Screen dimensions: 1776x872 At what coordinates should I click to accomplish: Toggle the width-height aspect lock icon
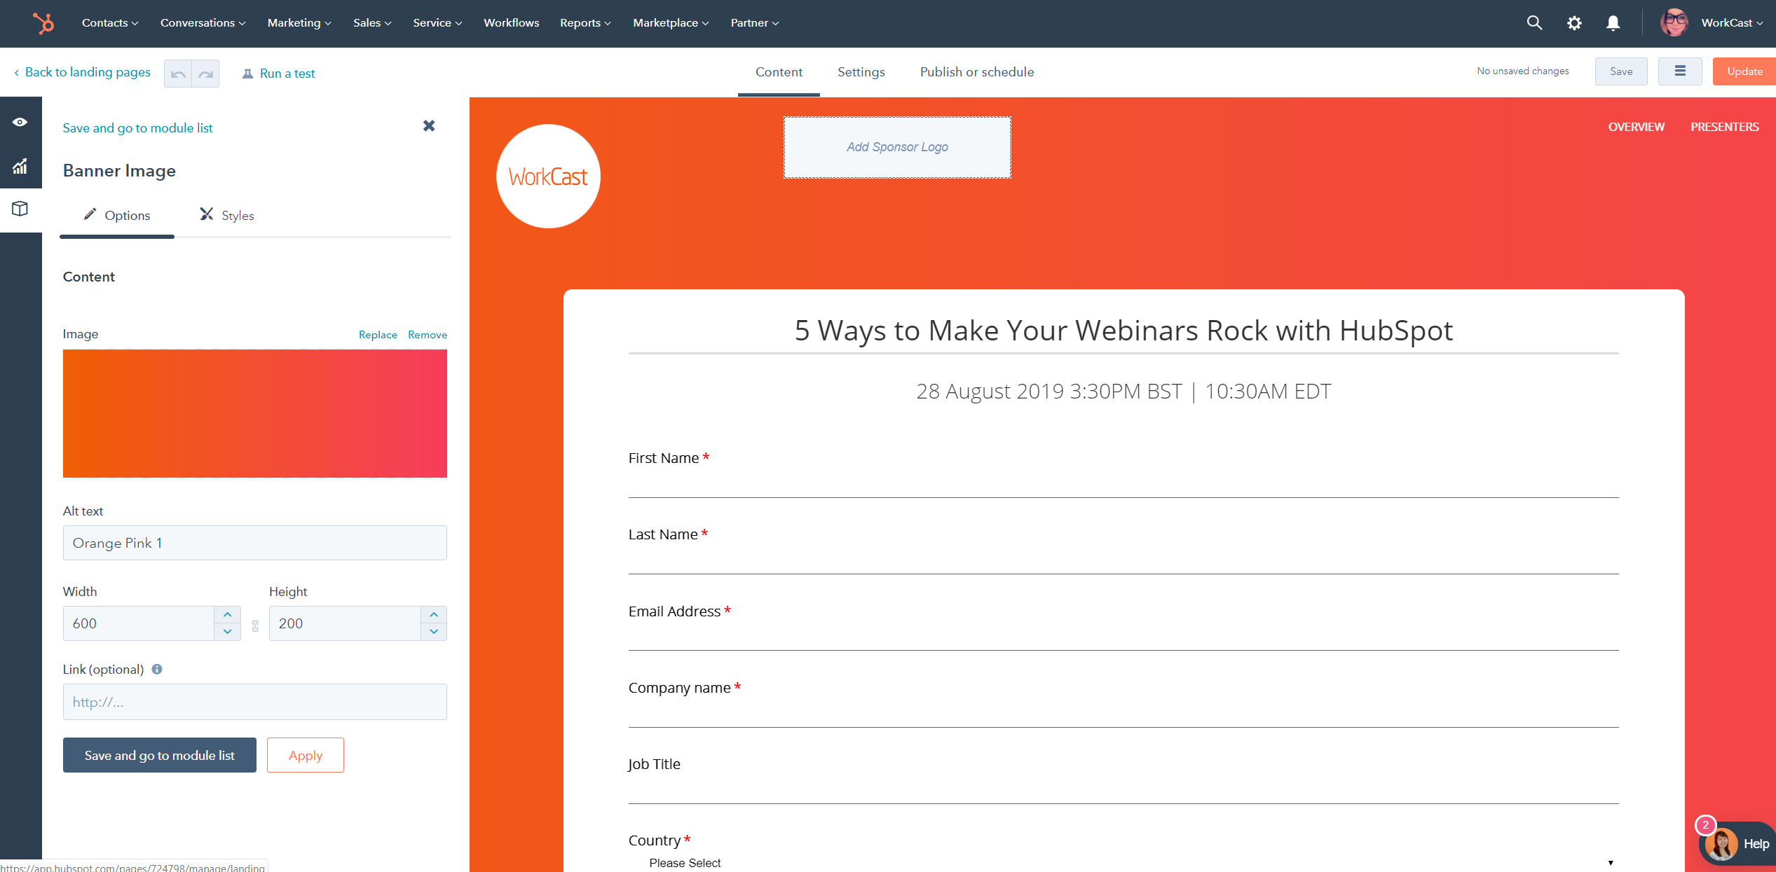tap(255, 625)
